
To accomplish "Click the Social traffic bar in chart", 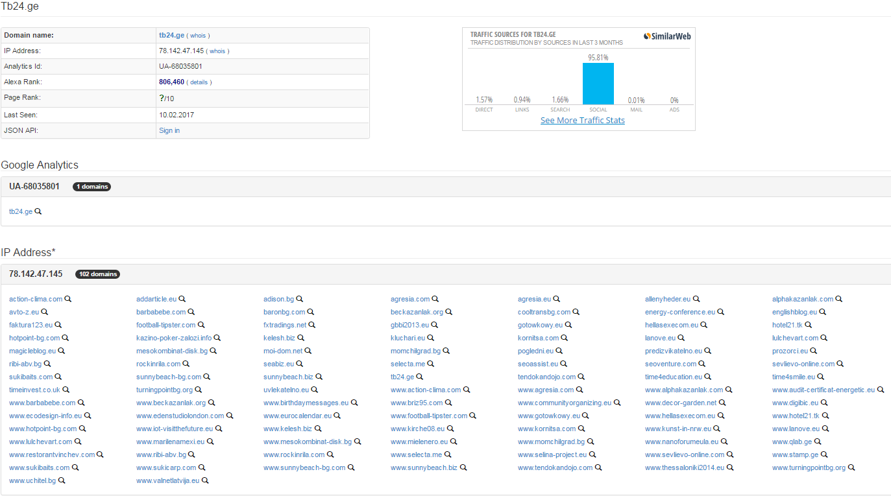I will [x=598, y=84].
